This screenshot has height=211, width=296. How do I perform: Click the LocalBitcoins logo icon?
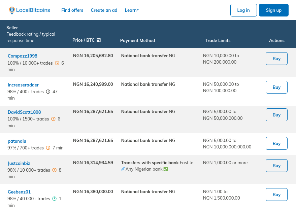coord(12,10)
